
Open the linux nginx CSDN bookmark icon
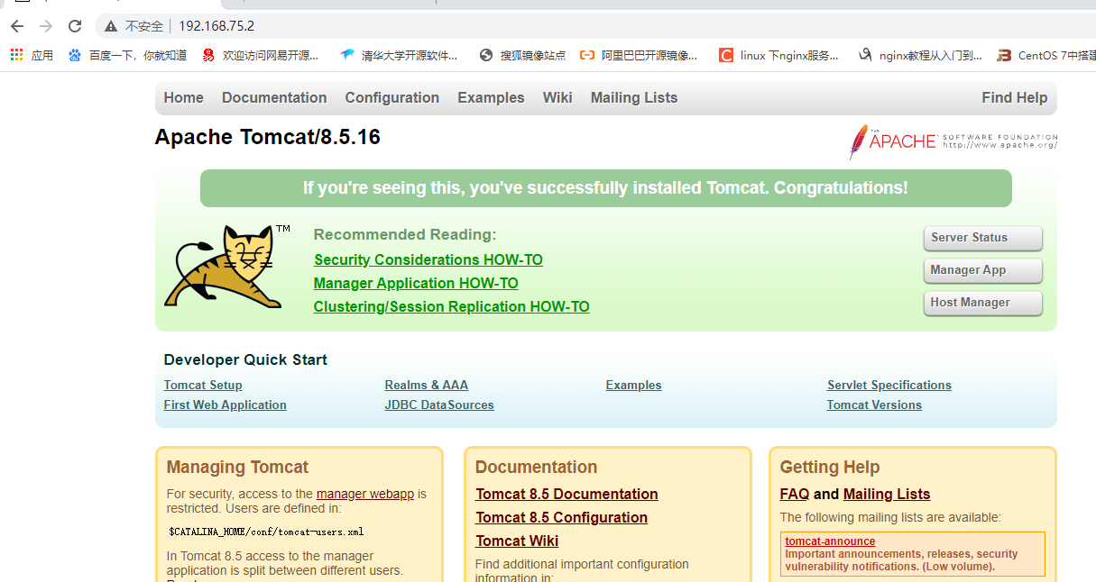pyautogui.click(x=726, y=55)
